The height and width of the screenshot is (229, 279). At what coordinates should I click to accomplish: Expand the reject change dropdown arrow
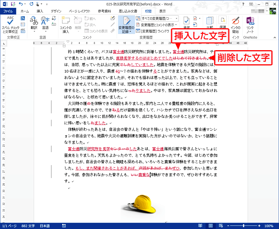click(x=199, y=19)
